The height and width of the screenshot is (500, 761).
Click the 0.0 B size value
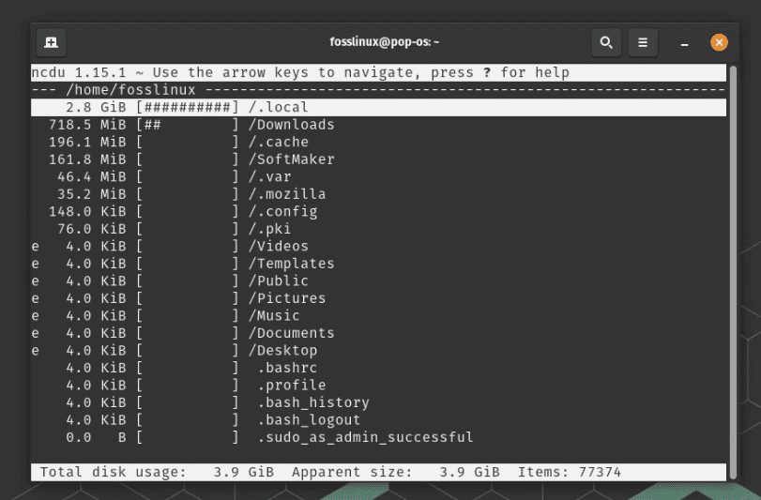point(96,437)
